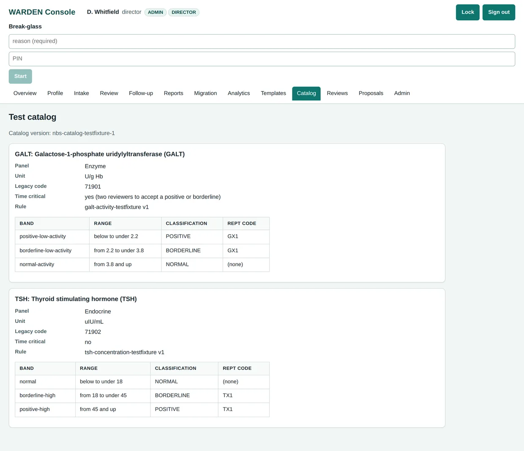Click rule tsh-concentration-testfixture v1

[x=125, y=352]
